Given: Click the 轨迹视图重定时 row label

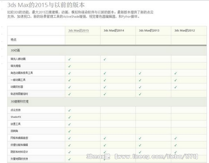Looking at the screenshot, I should 19,94.
